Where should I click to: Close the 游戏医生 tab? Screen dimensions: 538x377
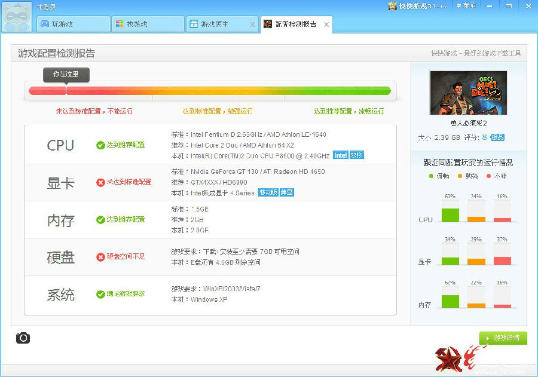click(252, 24)
